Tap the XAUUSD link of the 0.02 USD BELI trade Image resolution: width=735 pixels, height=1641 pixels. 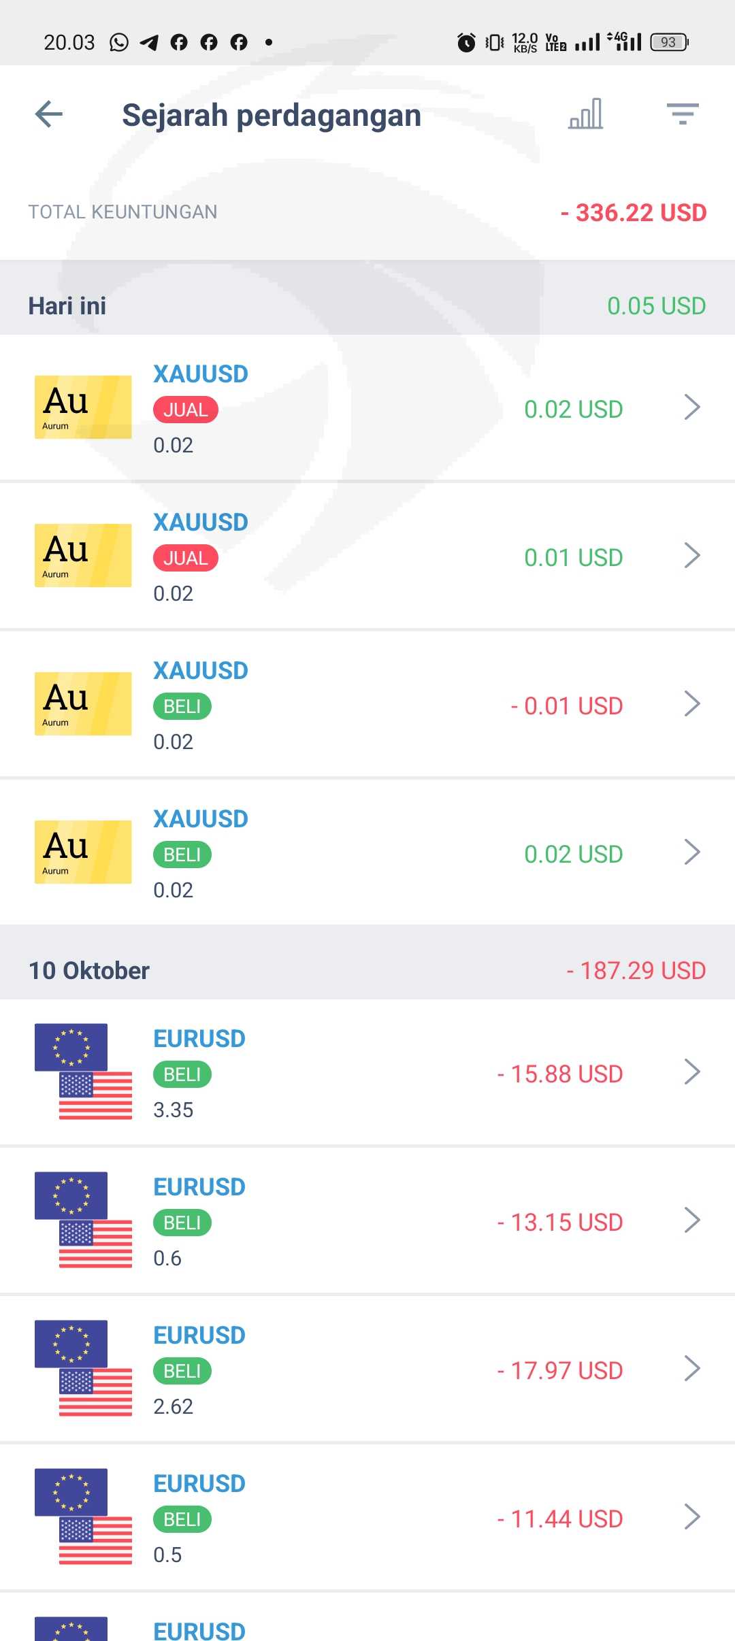pyautogui.click(x=201, y=818)
